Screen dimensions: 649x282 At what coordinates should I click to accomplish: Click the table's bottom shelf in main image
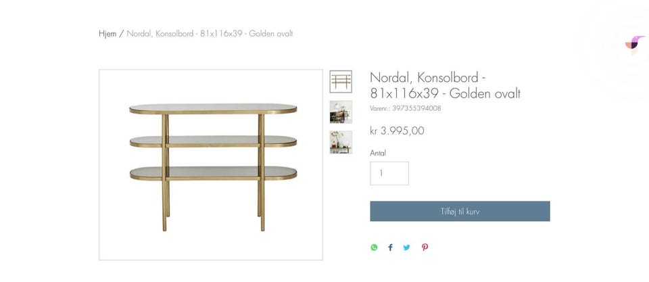(x=213, y=173)
